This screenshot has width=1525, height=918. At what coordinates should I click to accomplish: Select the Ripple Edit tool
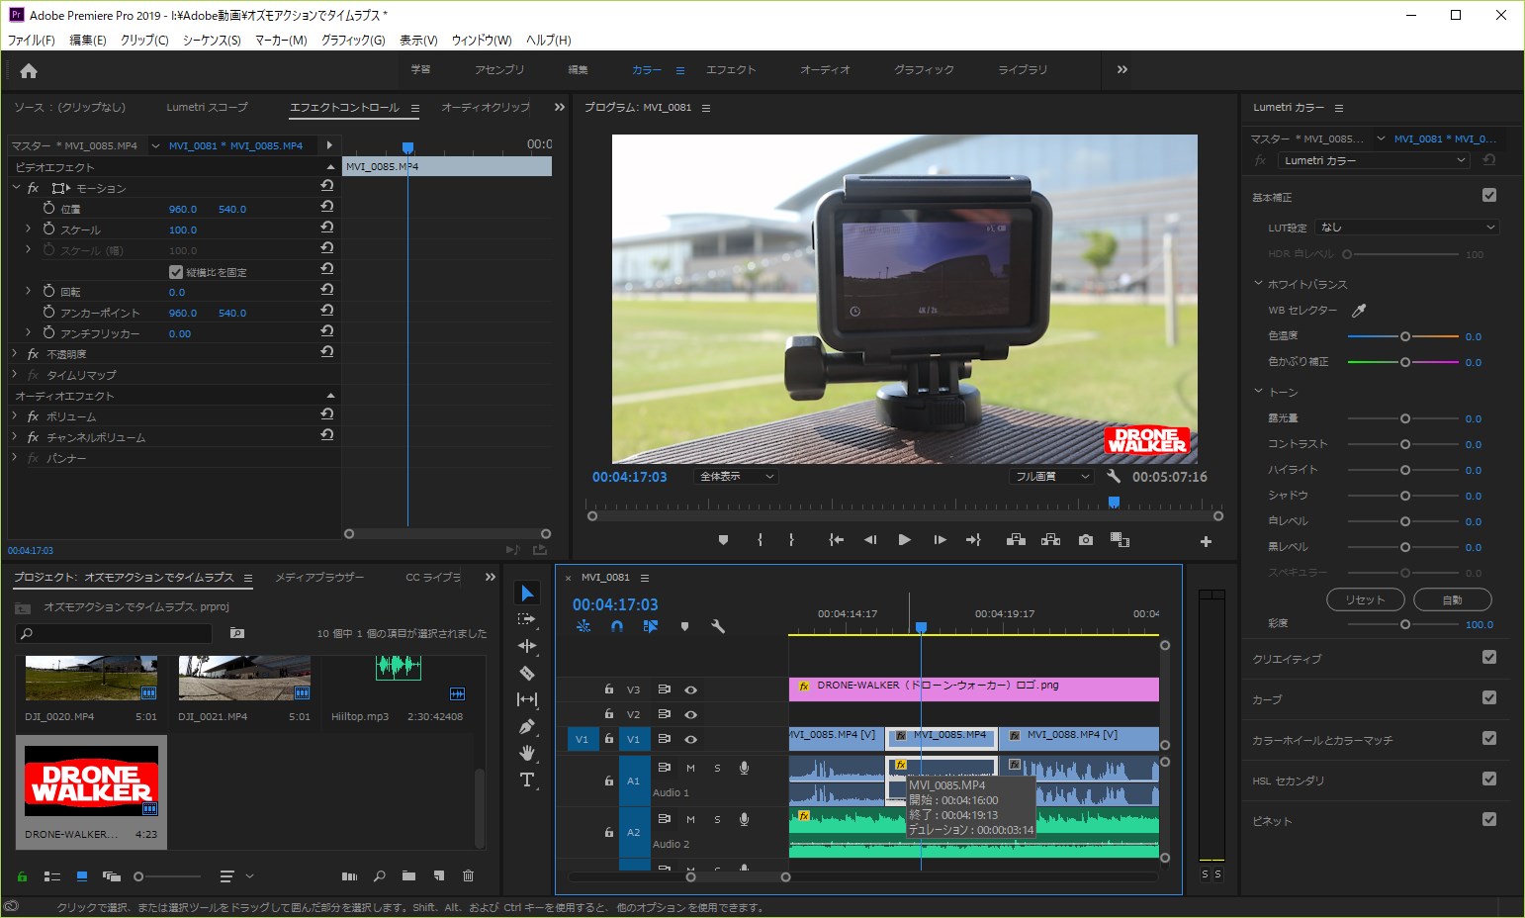point(527,646)
